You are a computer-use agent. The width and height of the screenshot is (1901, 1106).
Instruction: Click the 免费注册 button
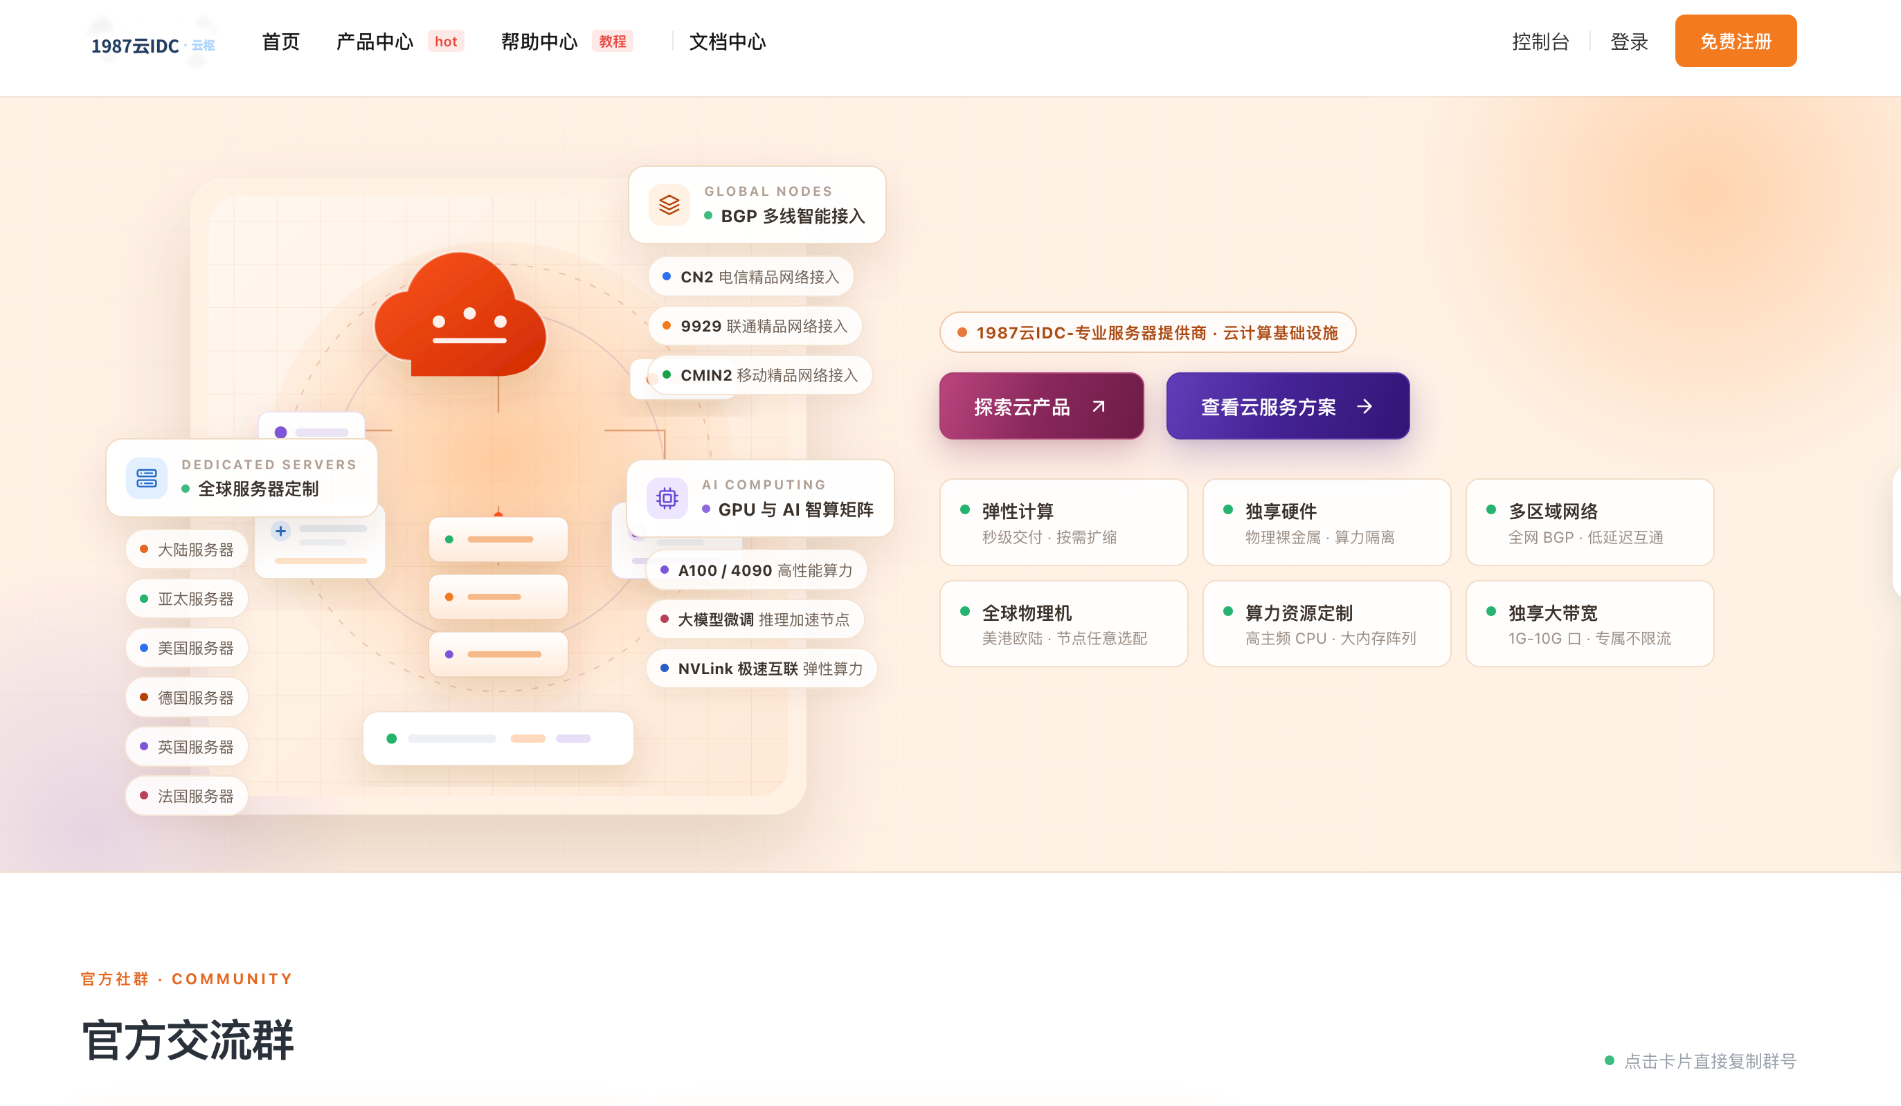coord(1736,41)
